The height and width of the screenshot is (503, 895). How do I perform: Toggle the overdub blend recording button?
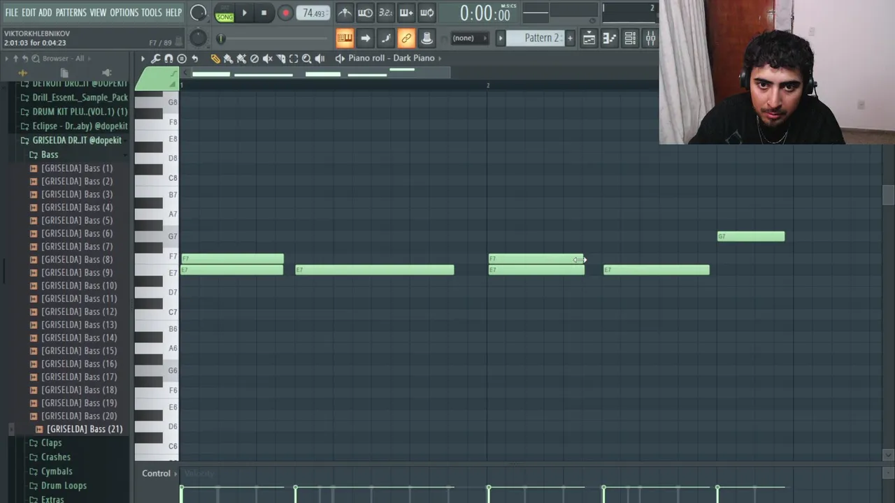point(406,13)
